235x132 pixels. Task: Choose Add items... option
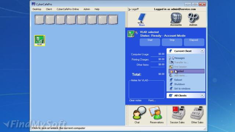click(180, 76)
